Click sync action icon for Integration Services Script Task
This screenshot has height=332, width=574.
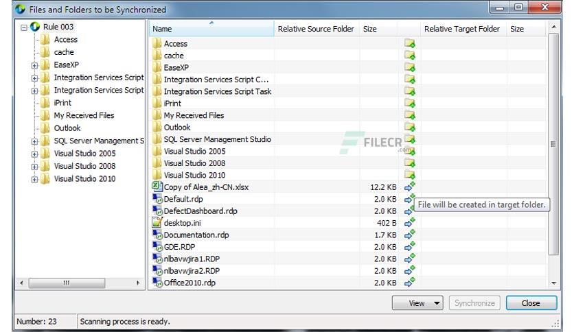(x=410, y=91)
